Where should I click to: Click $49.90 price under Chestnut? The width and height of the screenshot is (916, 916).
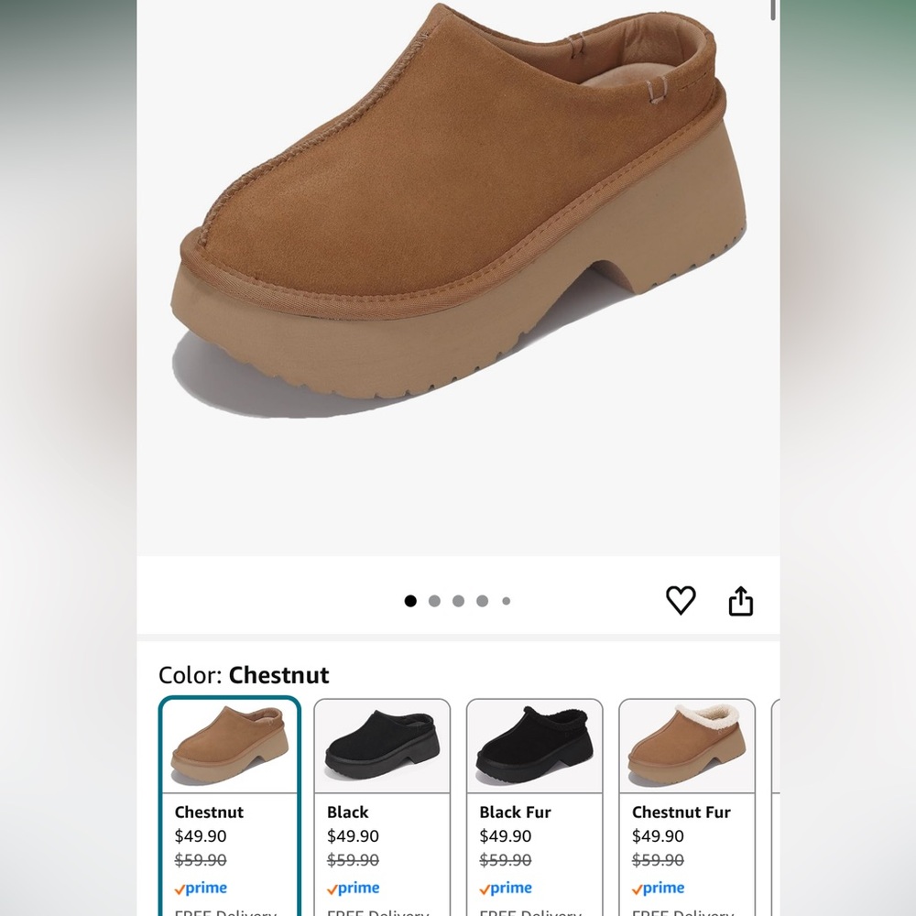(201, 836)
